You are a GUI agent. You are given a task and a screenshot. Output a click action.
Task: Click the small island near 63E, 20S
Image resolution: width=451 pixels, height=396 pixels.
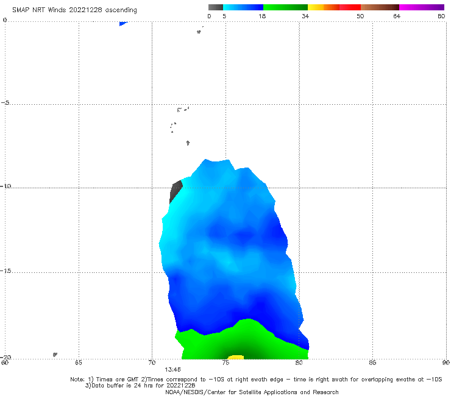point(55,355)
